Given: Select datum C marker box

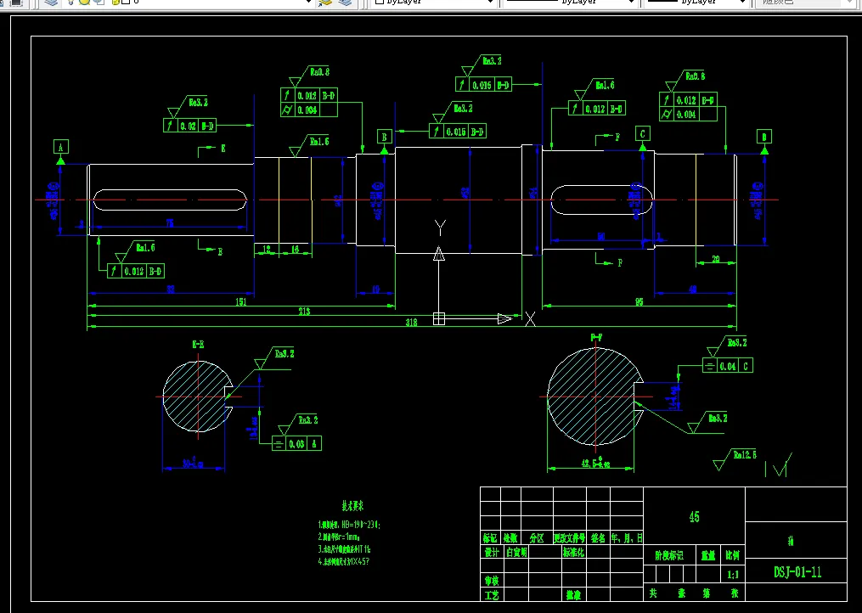Looking at the screenshot, I should [x=643, y=133].
